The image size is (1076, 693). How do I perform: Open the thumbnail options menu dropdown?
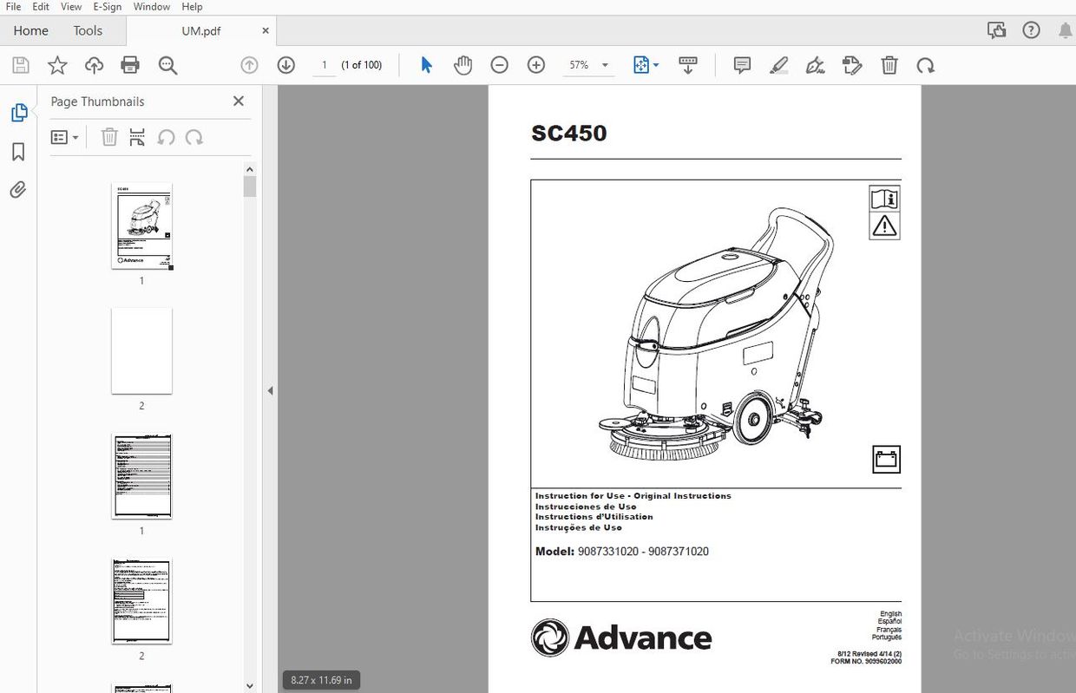pyautogui.click(x=64, y=137)
